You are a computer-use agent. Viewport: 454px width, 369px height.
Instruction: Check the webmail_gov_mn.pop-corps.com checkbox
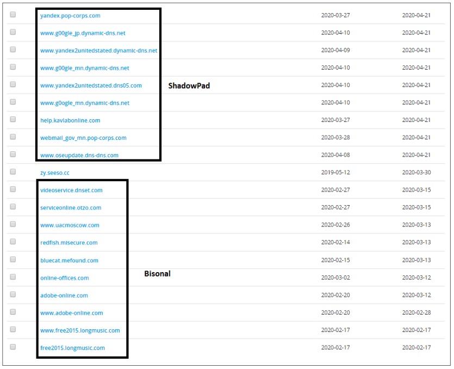tap(13, 137)
